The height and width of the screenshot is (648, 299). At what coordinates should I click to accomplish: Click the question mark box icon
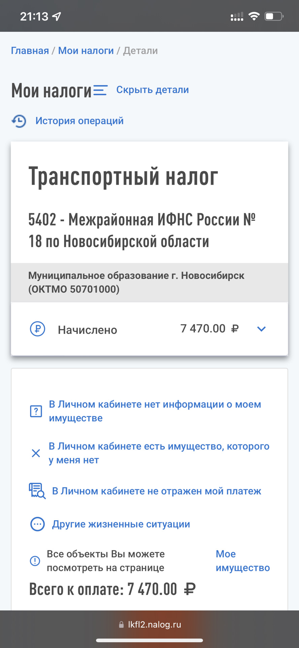point(36,411)
